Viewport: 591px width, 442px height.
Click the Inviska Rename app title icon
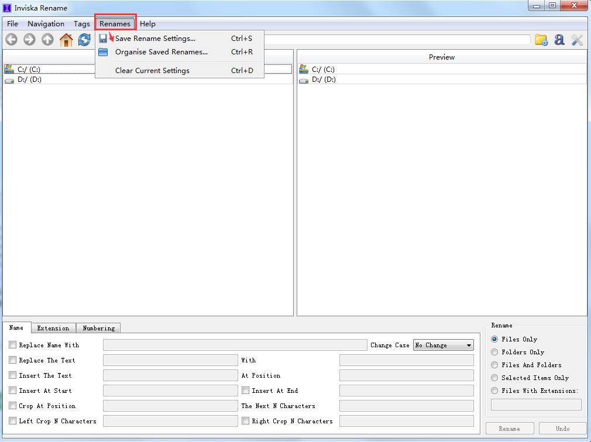click(7, 8)
